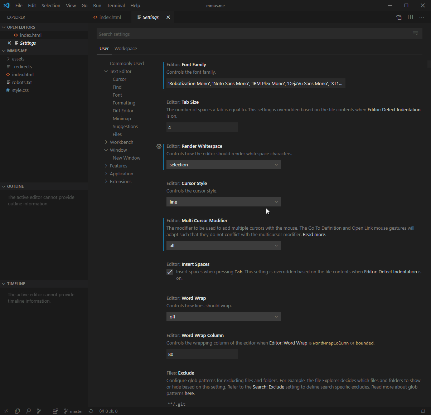Open Problems via errors and warnings count
Screen dimensions: 431x415
tap(108, 411)
